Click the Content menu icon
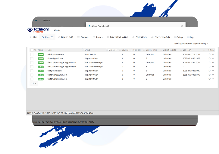This screenshot has height=154, width=219. (x=79, y=37)
